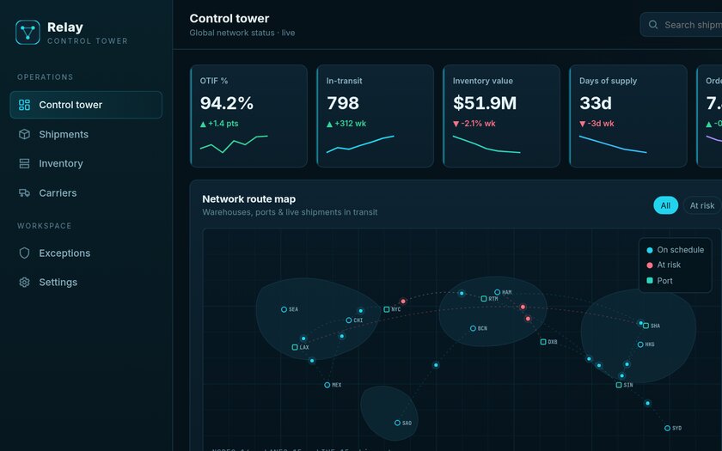Select the DXB port node
722x451 pixels.
click(x=543, y=342)
